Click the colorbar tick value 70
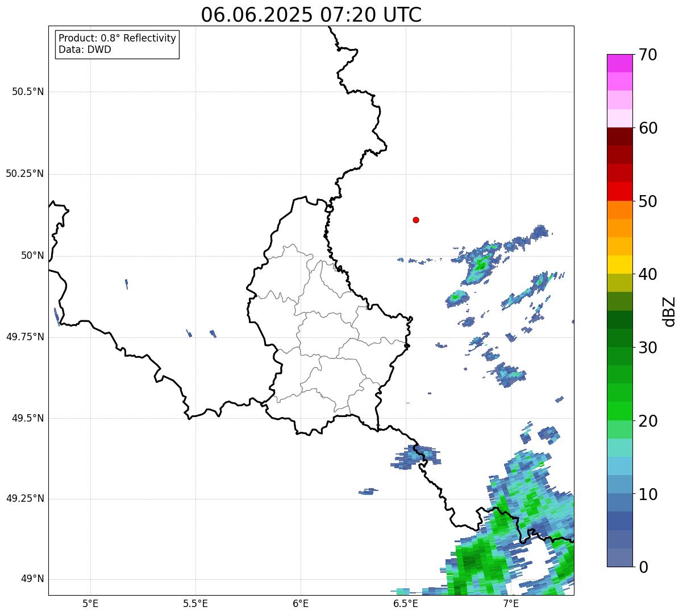 click(648, 55)
